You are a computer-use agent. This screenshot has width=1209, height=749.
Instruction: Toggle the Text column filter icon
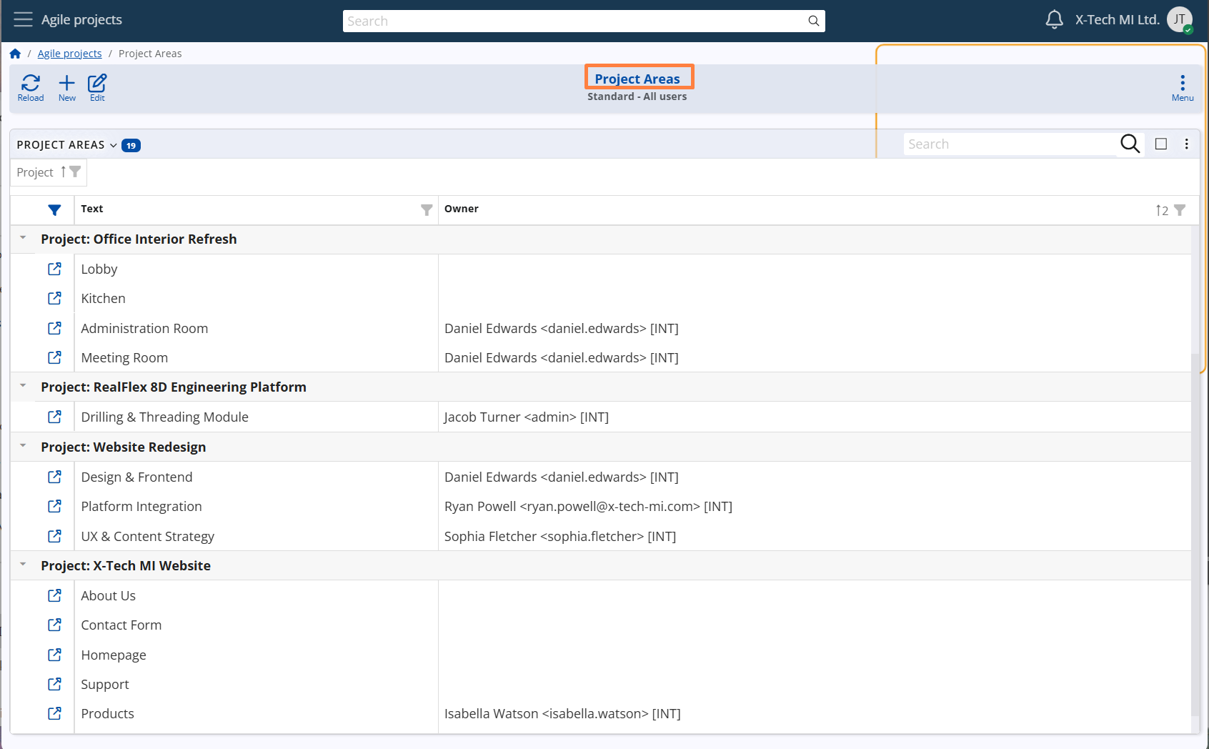click(427, 210)
